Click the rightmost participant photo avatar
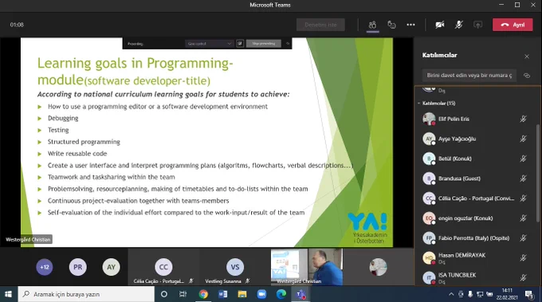 tap(378, 267)
